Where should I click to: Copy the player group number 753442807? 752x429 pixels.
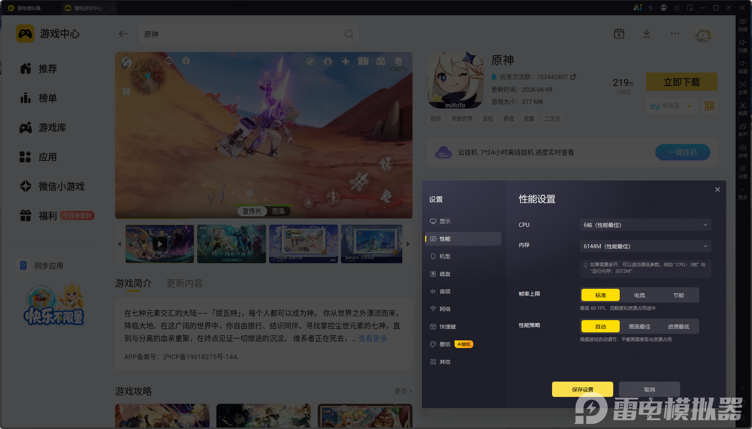[573, 77]
